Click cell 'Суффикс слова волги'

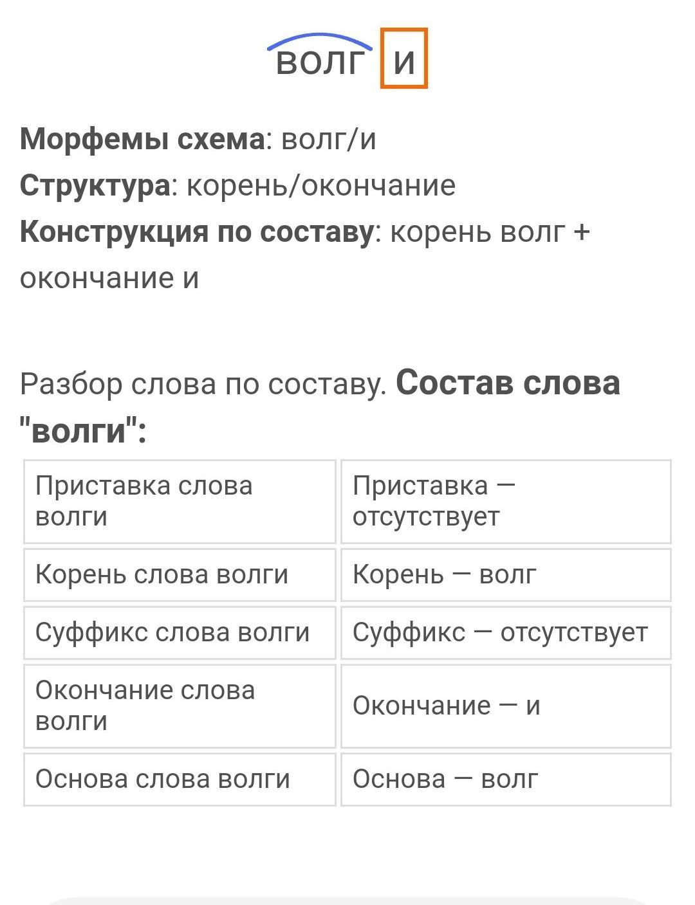[180, 632]
